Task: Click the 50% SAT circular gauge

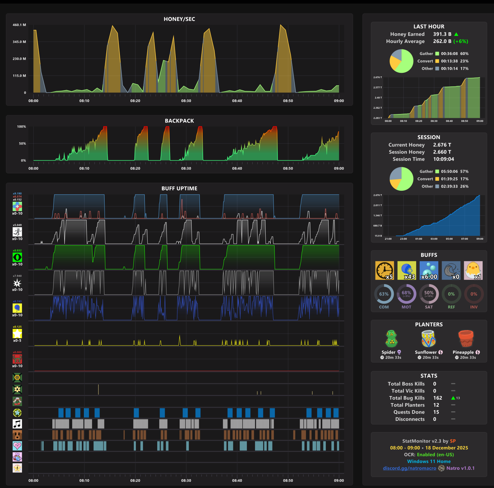Action: pos(429,294)
